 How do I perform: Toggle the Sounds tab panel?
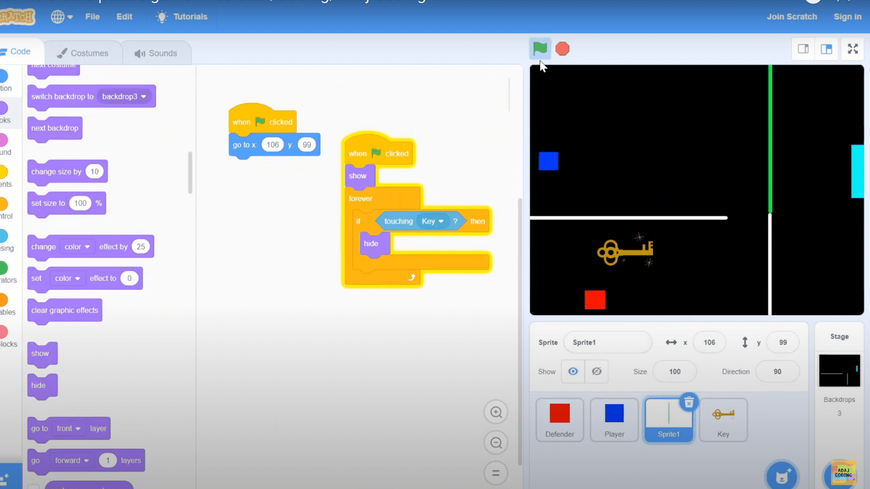155,53
